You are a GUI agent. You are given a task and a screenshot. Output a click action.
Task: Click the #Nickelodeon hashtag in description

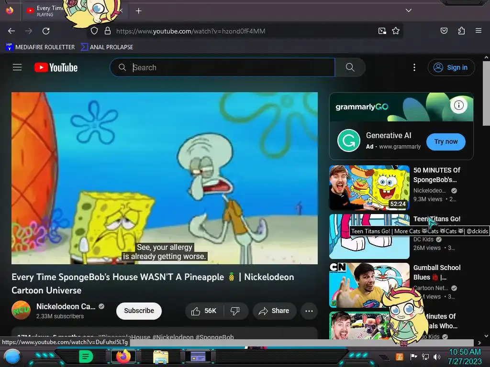click(x=173, y=337)
